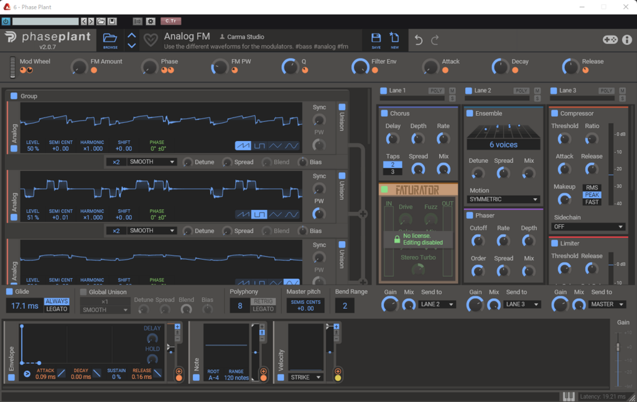Open Lane 3 Send to MASTER dropdown
This screenshot has width=637, height=402.
[607, 304]
